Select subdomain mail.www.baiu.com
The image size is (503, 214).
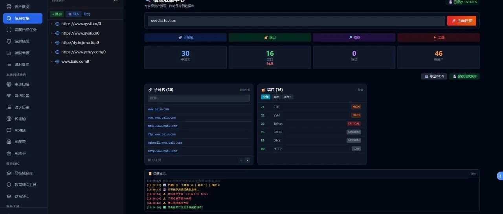[x=162, y=126]
